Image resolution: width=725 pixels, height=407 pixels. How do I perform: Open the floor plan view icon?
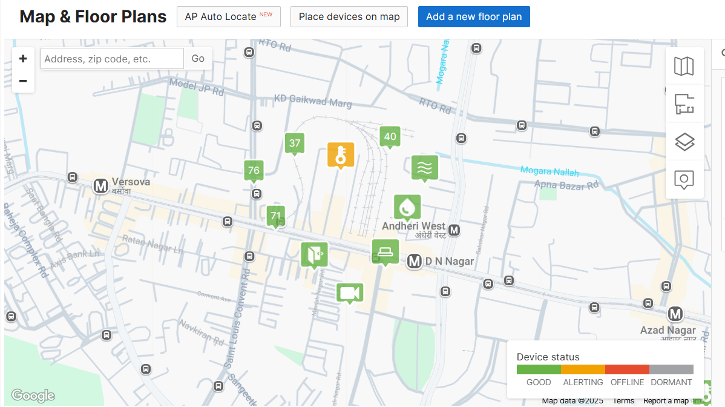(684, 104)
